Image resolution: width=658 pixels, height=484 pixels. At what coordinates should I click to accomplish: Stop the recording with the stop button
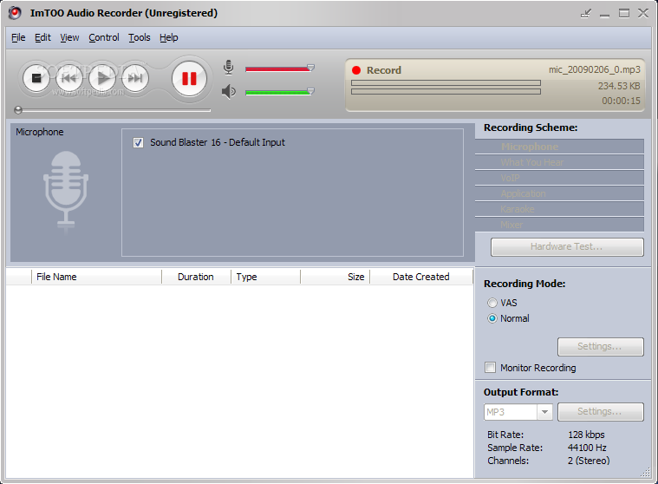pyautogui.click(x=36, y=78)
